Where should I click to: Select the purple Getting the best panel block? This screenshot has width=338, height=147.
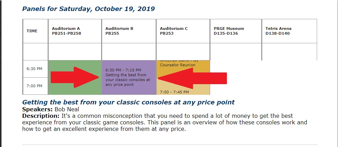(129, 78)
